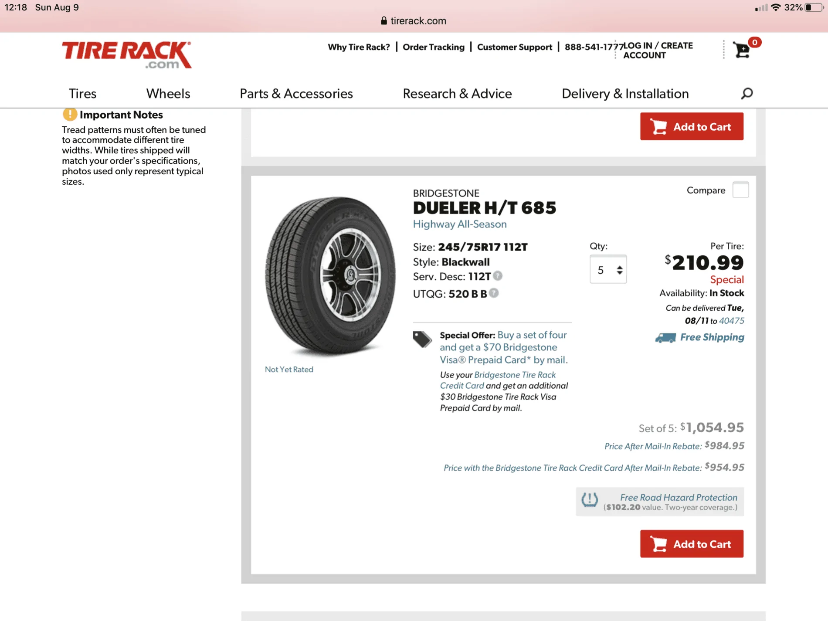The width and height of the screenshot is (828, 621).
Task: Check the Compare checkbox for Dueler H/T 685
Action: [740, 190]
